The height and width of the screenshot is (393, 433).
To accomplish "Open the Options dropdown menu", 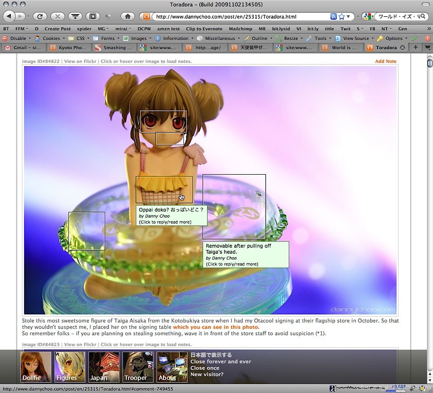I will point(392,38).
